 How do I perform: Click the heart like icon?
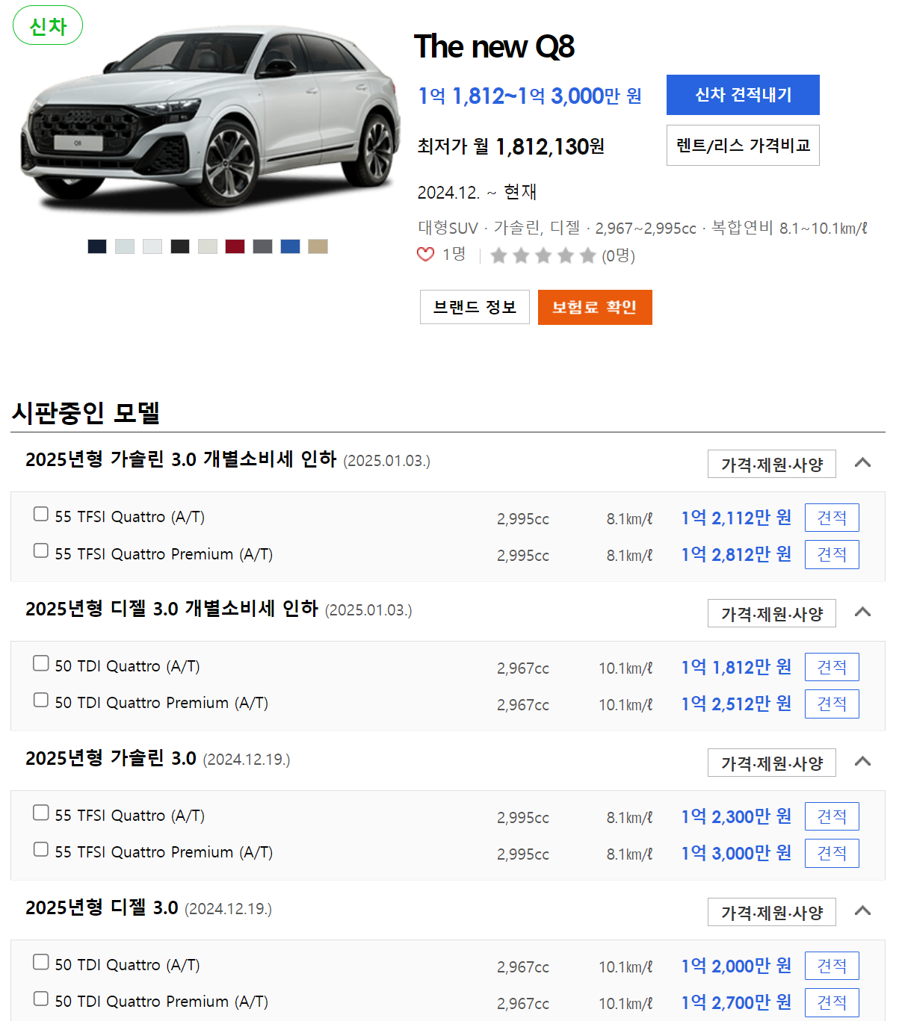pyautogui.click(x=425, y=255)
